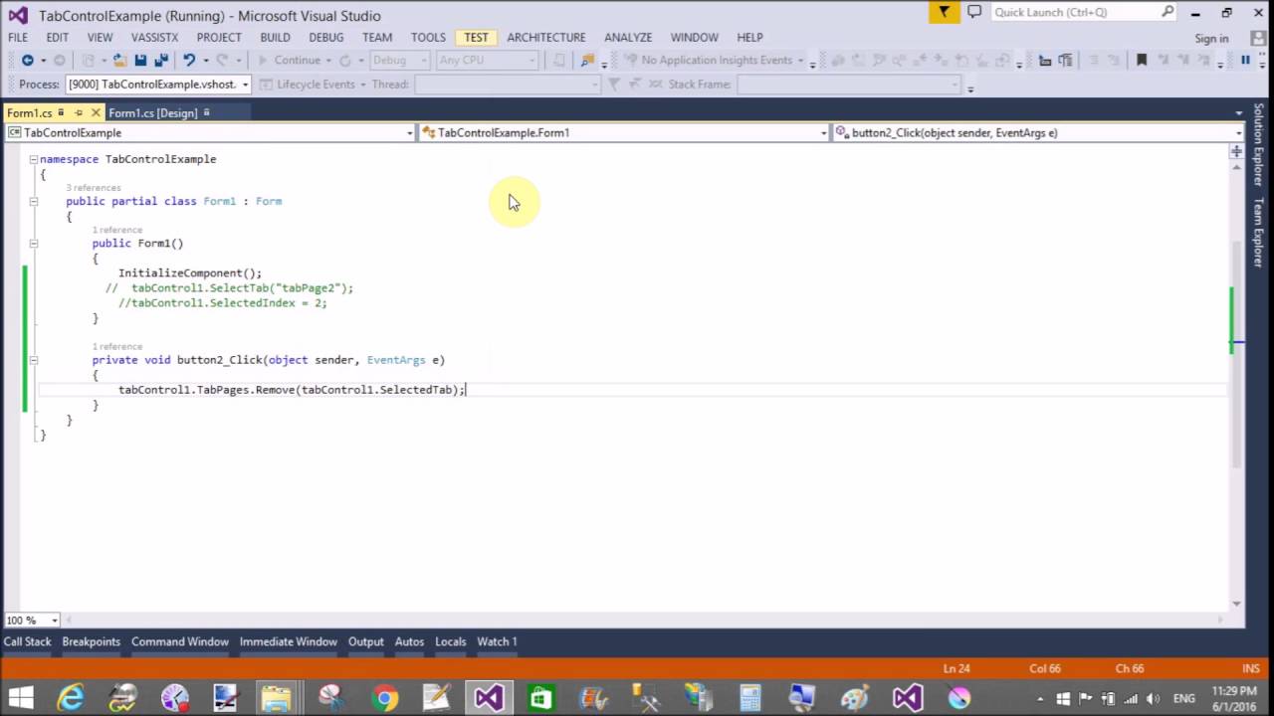Click the '1 reference' CodeLens above button2_Click
The width and height of the screenshot is (1274, 716).
(x=117, y=347)
